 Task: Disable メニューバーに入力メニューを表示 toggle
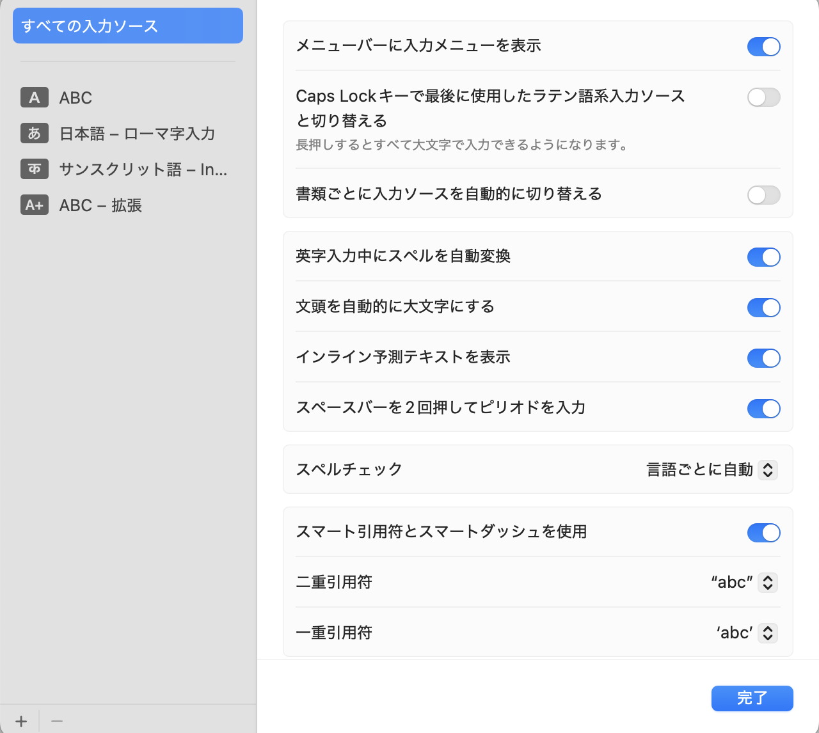(763, 47)
